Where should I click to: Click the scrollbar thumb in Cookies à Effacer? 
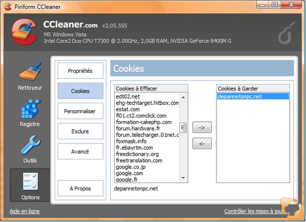pos(183,127)
